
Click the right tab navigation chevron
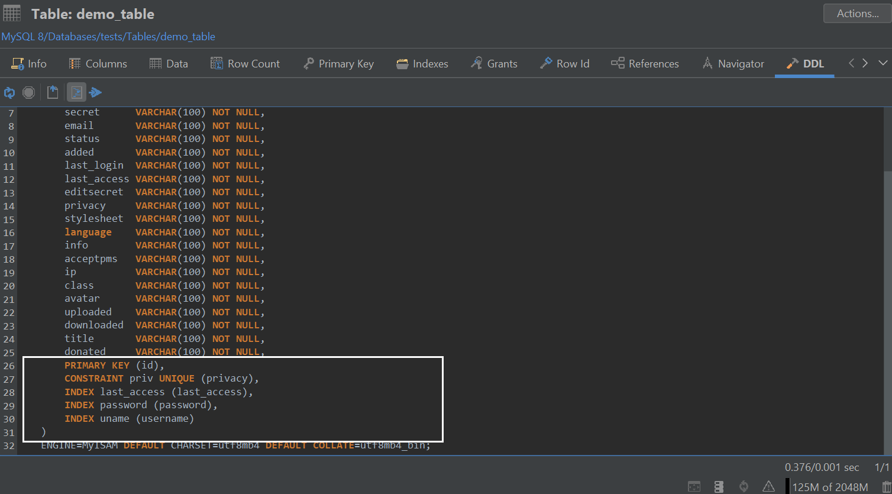click(865, 62)
